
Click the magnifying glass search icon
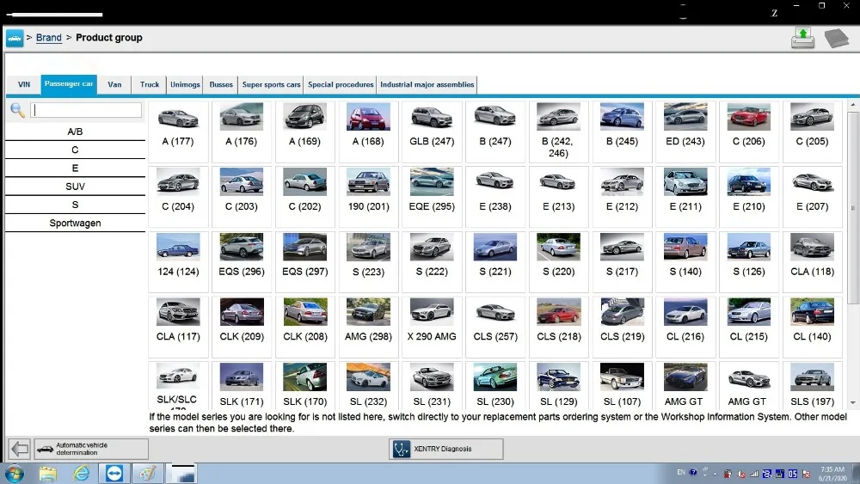(x=17, y=110)
